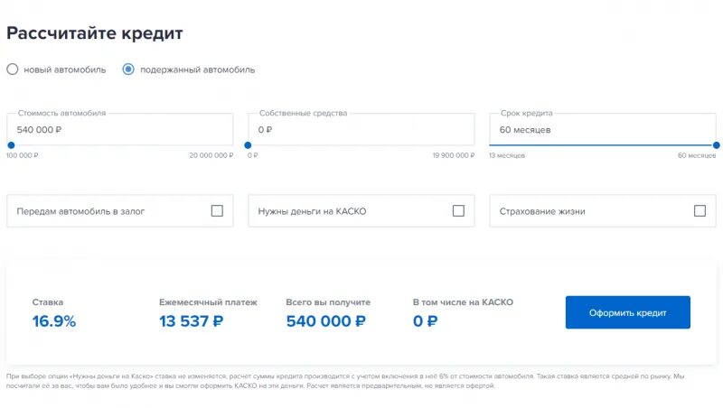
Task: Click the '100 000 ₽' minimum cost label
Action: (x=22, y=155)
